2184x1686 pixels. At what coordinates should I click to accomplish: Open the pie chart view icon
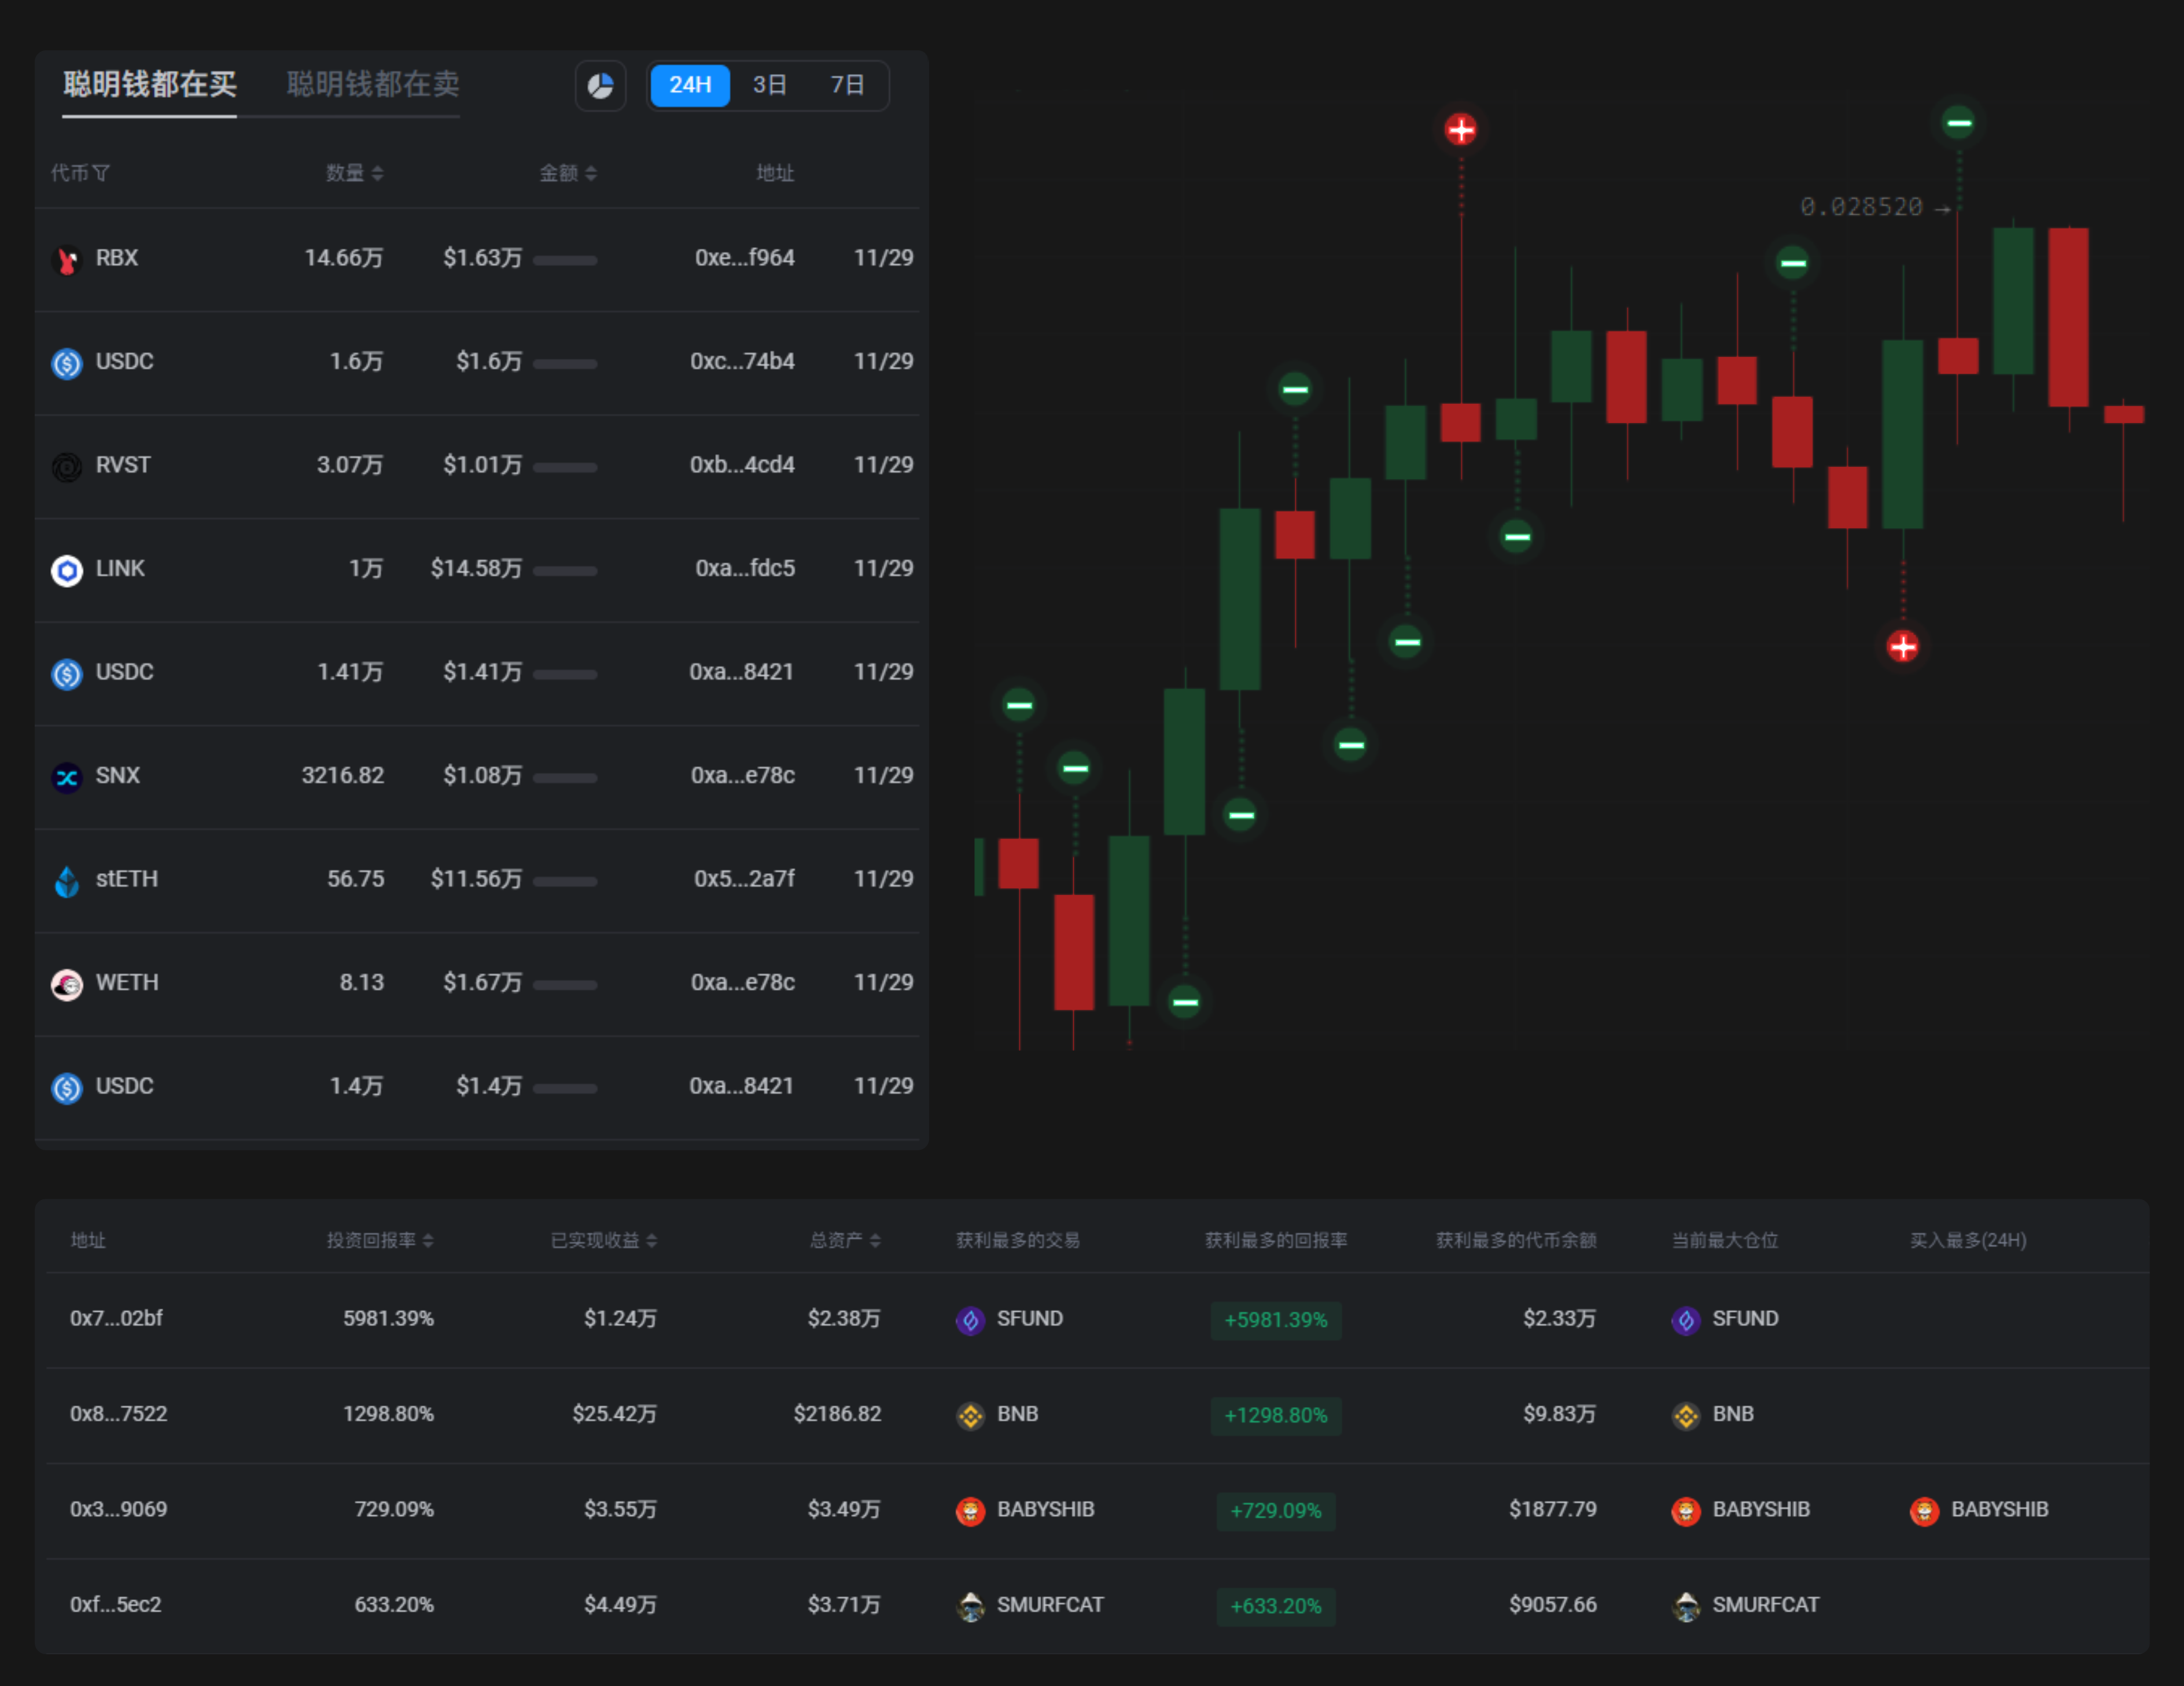(600, 86)
